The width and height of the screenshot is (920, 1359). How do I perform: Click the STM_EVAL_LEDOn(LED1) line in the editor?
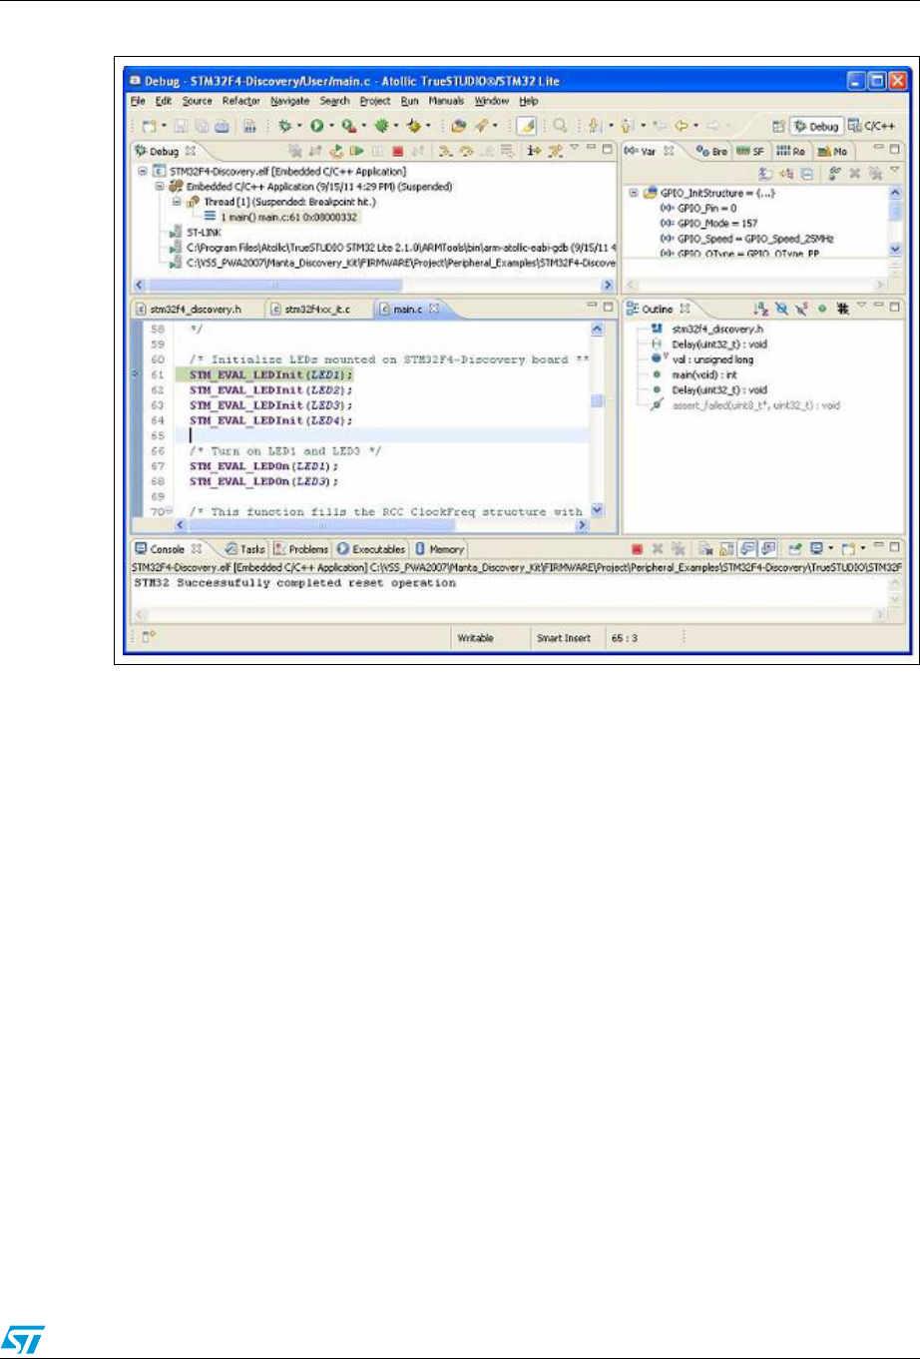click(263, 466)
